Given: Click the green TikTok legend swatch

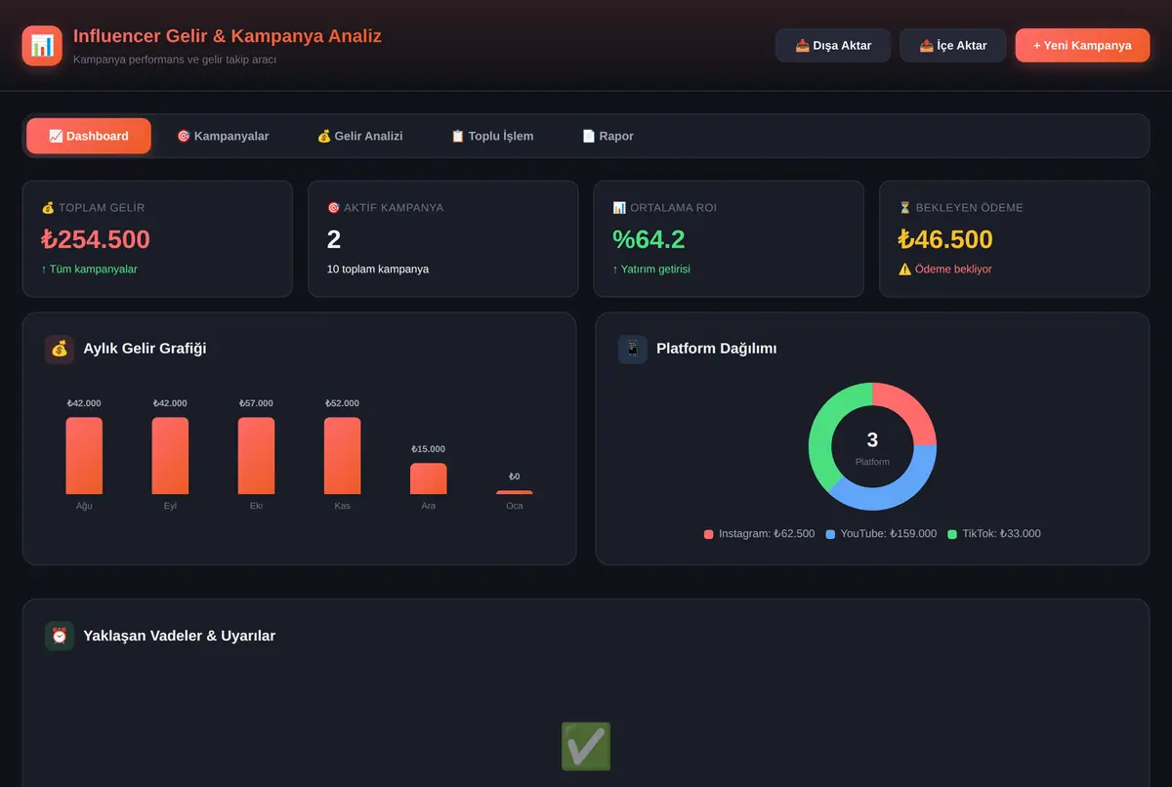Looking at the screenshot, I should pos(952,534).
